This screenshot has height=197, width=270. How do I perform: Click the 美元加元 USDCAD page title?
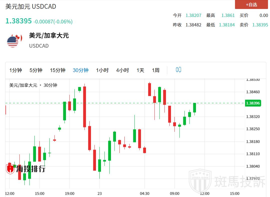point(31,6)
